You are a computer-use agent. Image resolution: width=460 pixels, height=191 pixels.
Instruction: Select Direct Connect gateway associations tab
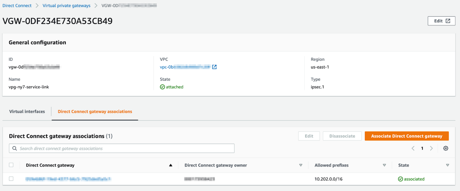pos(95,112)
